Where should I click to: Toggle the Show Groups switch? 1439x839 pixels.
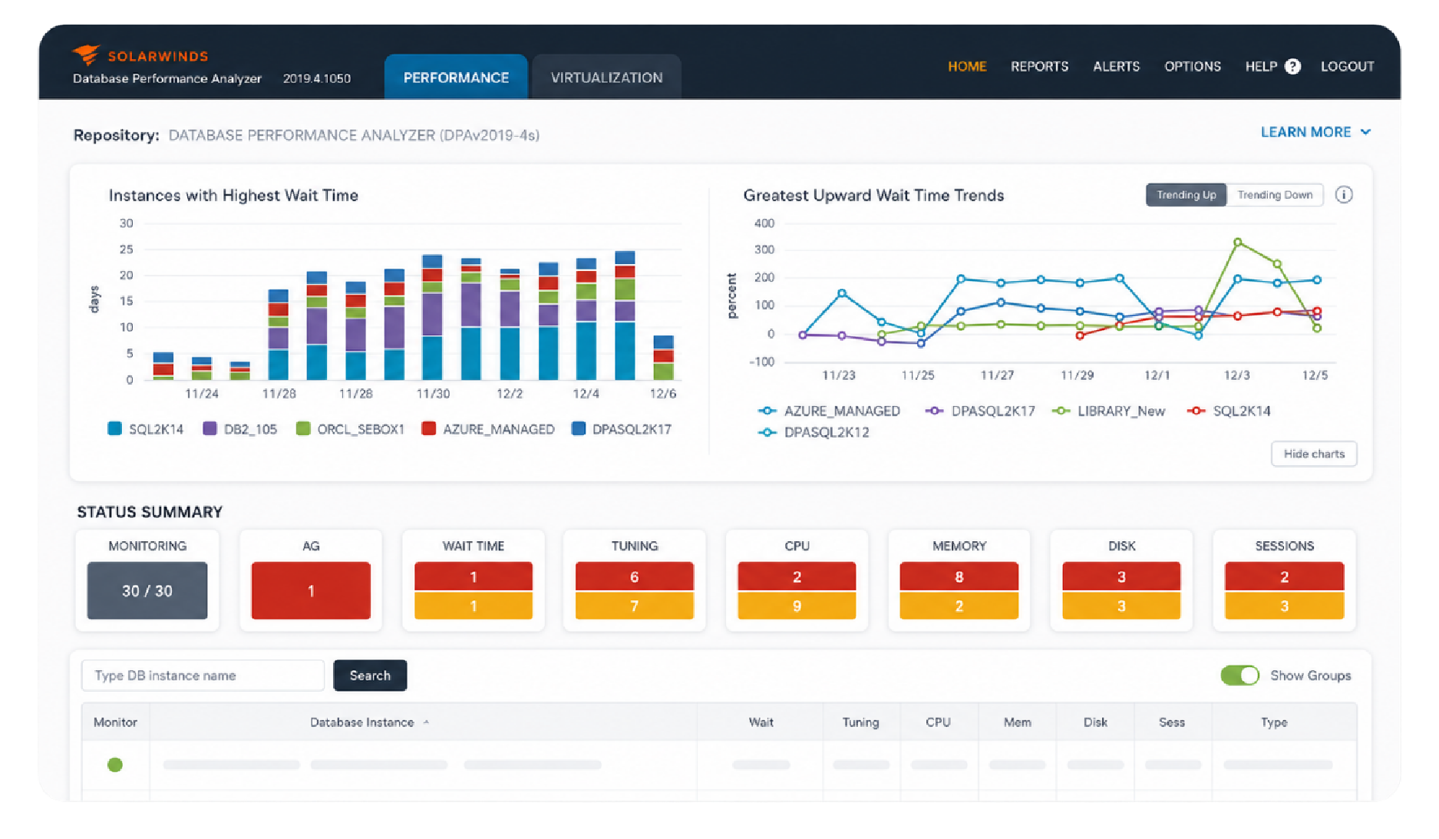point(1239,675)
